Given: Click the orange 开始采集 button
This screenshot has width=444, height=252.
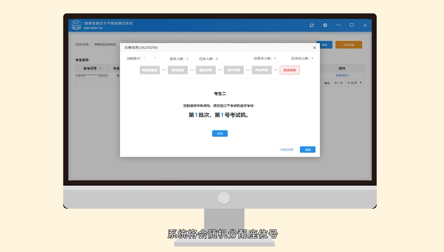Looking at the screenshot, I should 349,45.
